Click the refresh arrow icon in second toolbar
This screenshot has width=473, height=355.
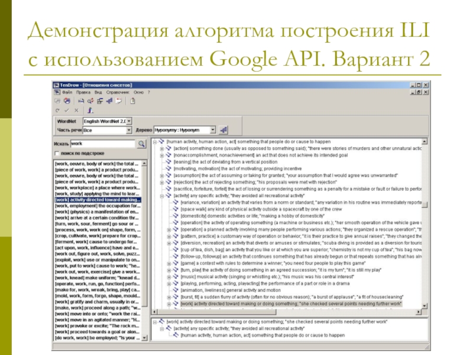coord(58,111)
